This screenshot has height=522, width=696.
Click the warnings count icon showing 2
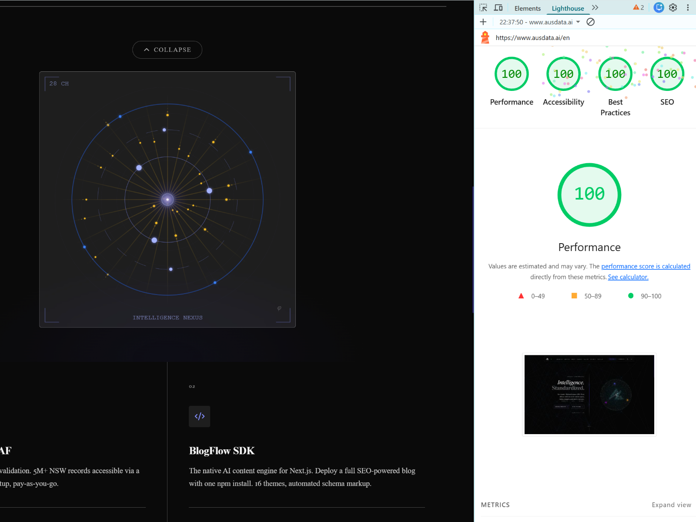(x=638, y=8)
